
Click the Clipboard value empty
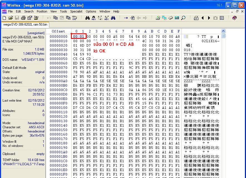point(40,154)
